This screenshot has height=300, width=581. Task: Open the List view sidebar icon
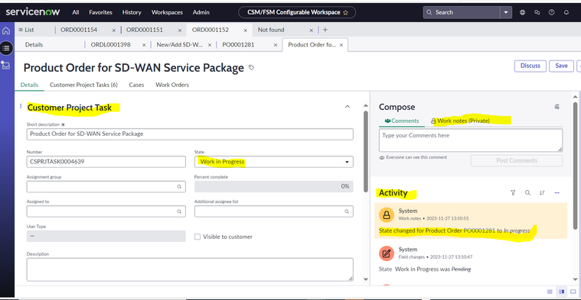tap(6, 48)
